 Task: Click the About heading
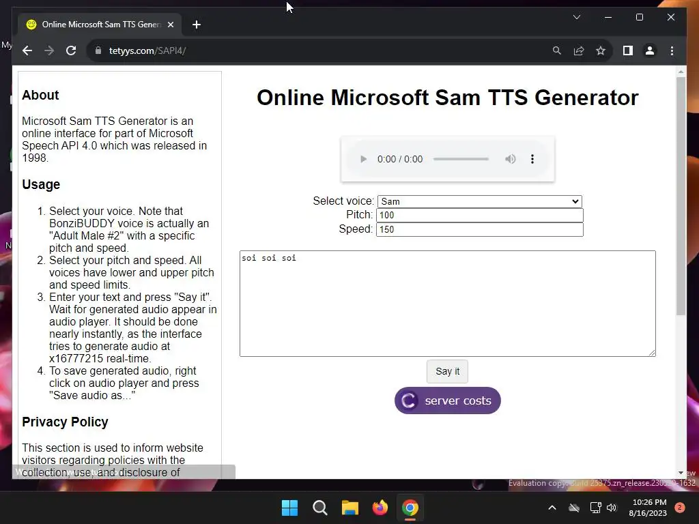(x=40, y=95)
